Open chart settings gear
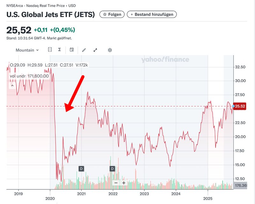The height and width of the screenshot is (204, 255). coord(110,50)
